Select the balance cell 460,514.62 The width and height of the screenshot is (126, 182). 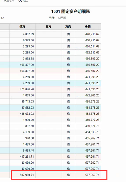(92, 46)
